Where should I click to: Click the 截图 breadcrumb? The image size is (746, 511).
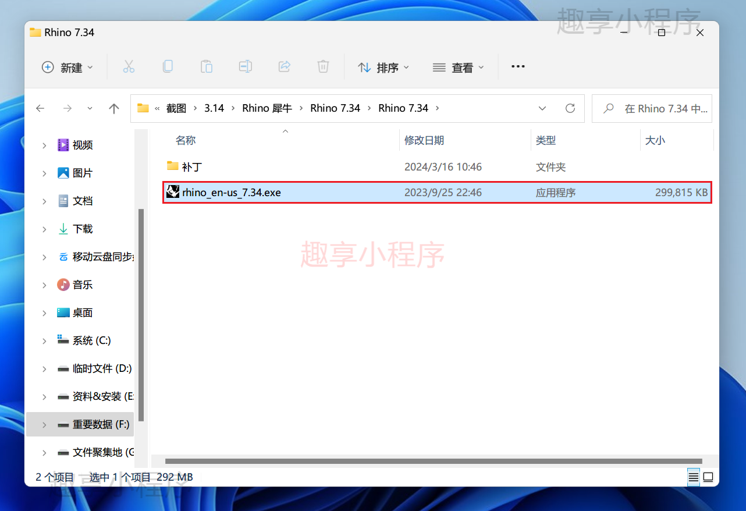point(176,108)
